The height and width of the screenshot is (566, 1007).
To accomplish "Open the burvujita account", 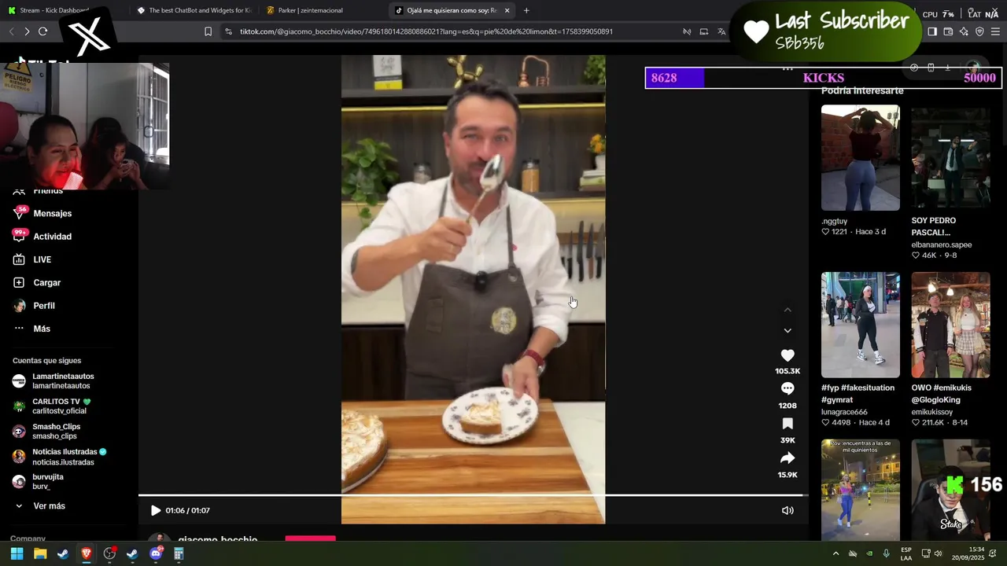I will coord(48,481).
